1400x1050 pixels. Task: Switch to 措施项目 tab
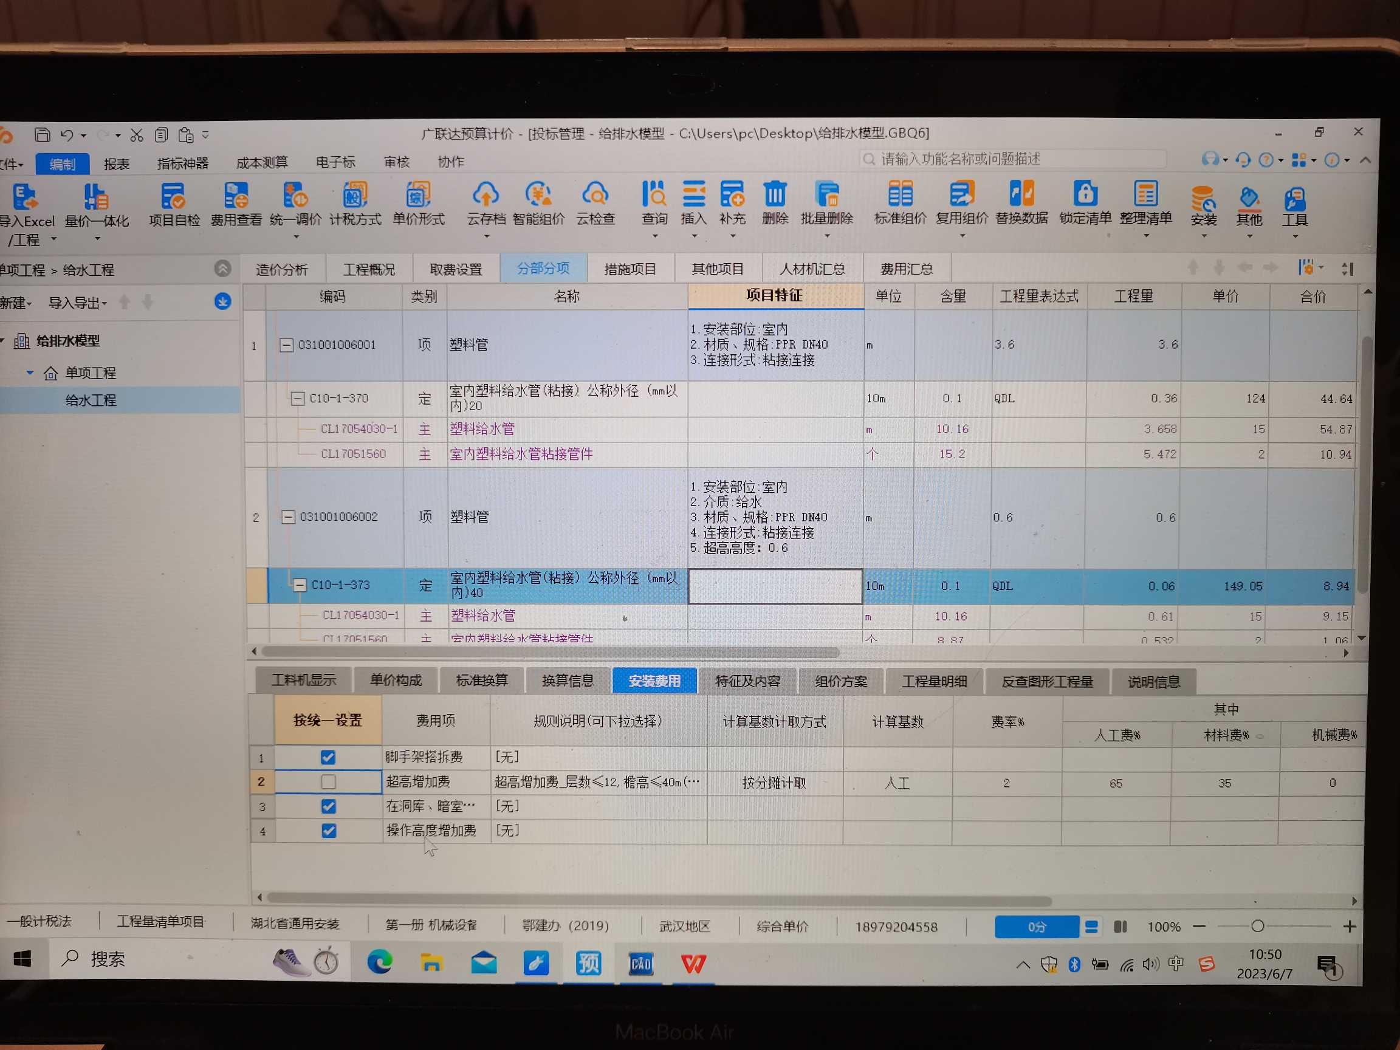tap(630, 269)
